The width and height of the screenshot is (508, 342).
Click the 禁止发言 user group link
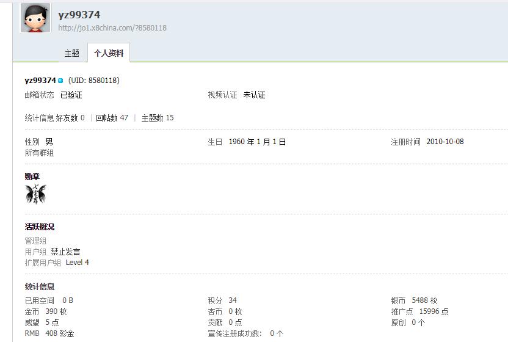tap(65, 252)
